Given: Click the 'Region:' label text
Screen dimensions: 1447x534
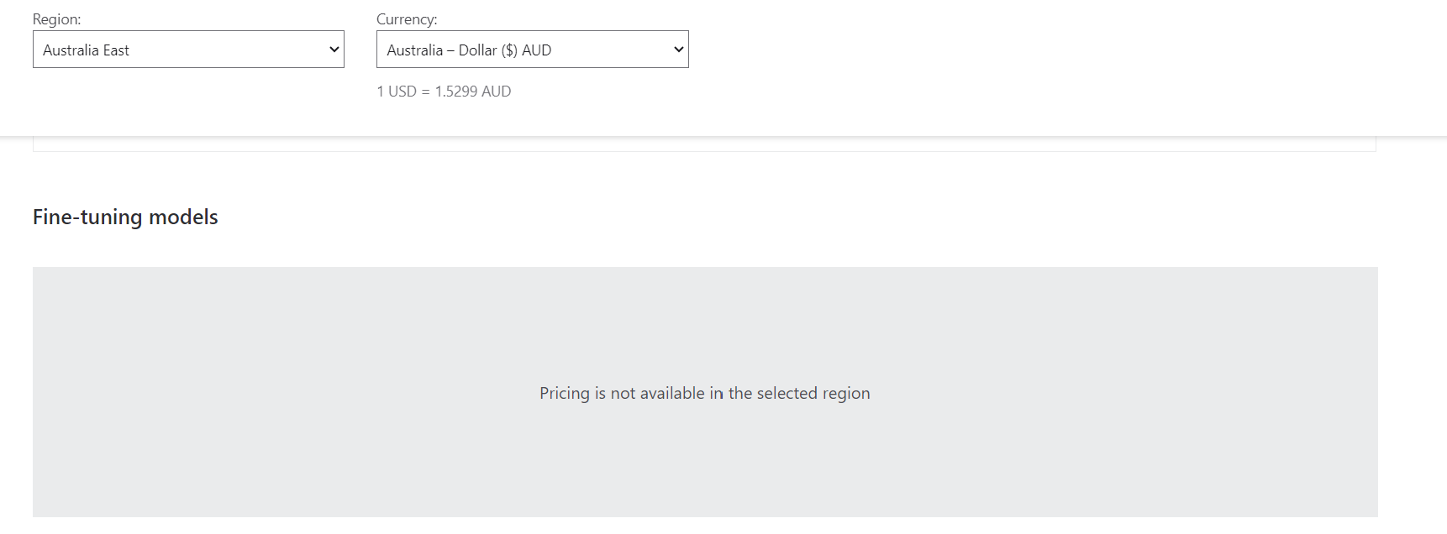Looking at the screenshot, I should [57, 19].
